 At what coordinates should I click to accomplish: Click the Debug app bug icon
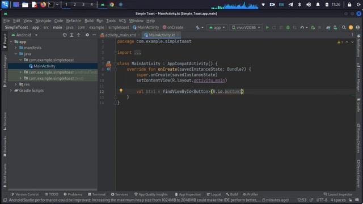288,28
